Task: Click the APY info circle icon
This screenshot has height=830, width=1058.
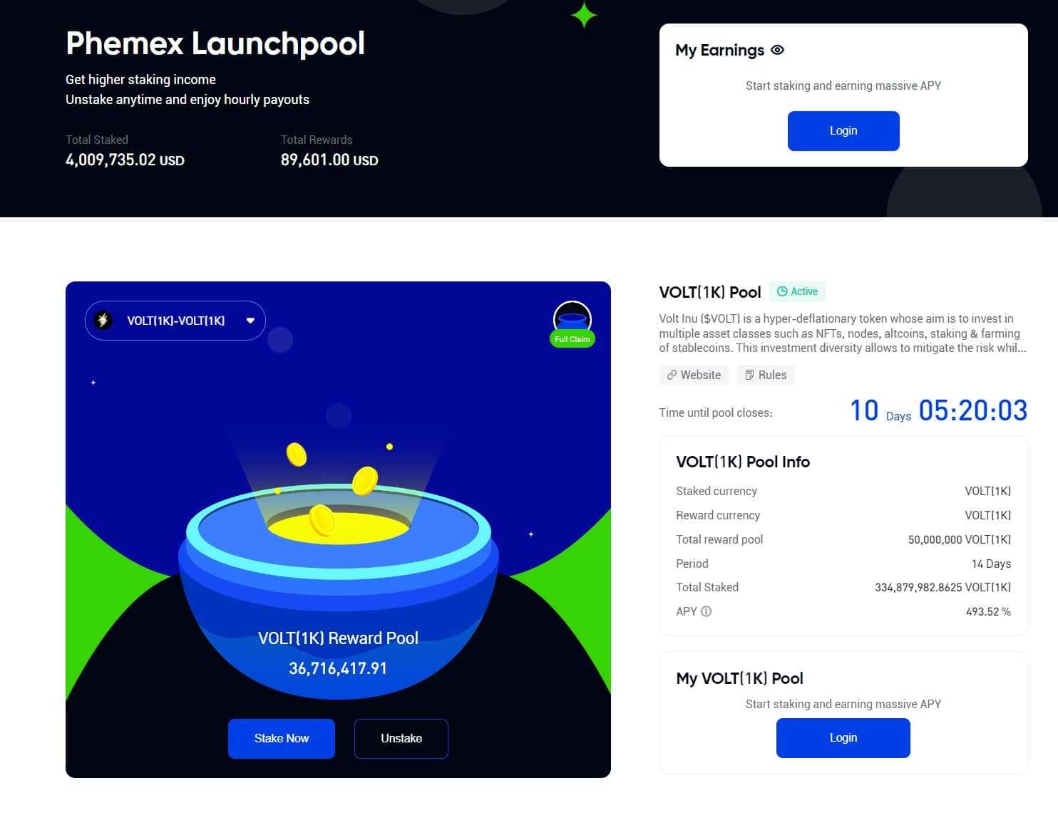Action: 706,611
